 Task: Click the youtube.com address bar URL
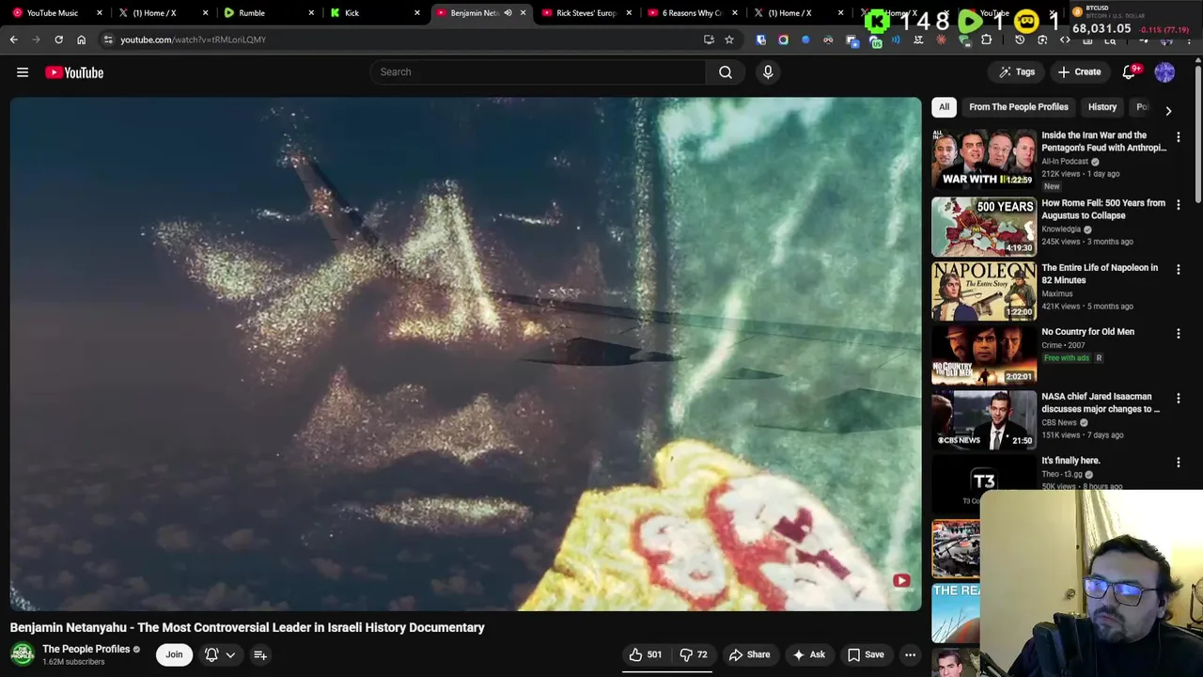point(194,39)
